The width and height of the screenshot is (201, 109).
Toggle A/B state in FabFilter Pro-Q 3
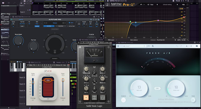(x=148, y=4)
